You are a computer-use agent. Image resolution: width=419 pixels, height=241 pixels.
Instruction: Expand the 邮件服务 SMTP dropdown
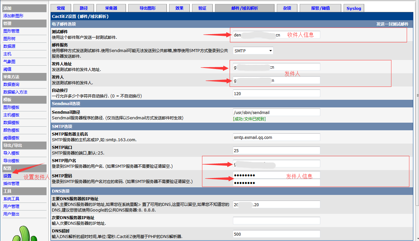(253, 51)
